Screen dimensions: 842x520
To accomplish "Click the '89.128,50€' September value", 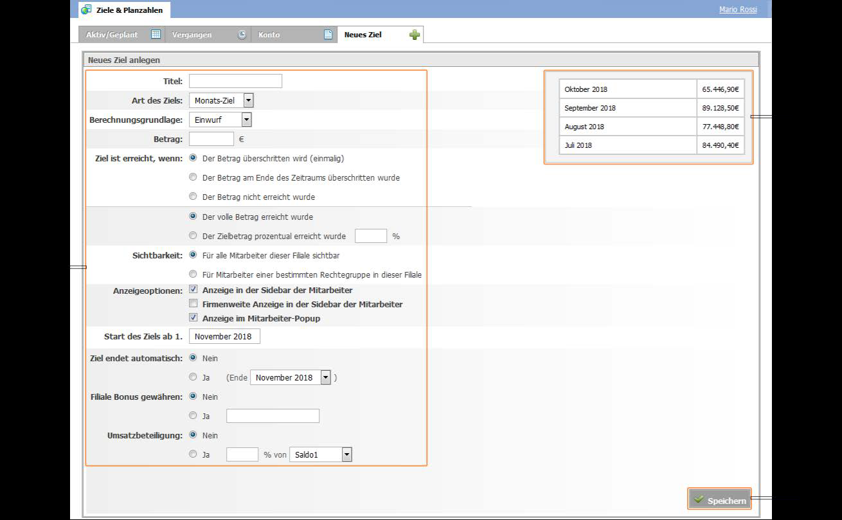I will pyautogui.click(x=721, y=108).
